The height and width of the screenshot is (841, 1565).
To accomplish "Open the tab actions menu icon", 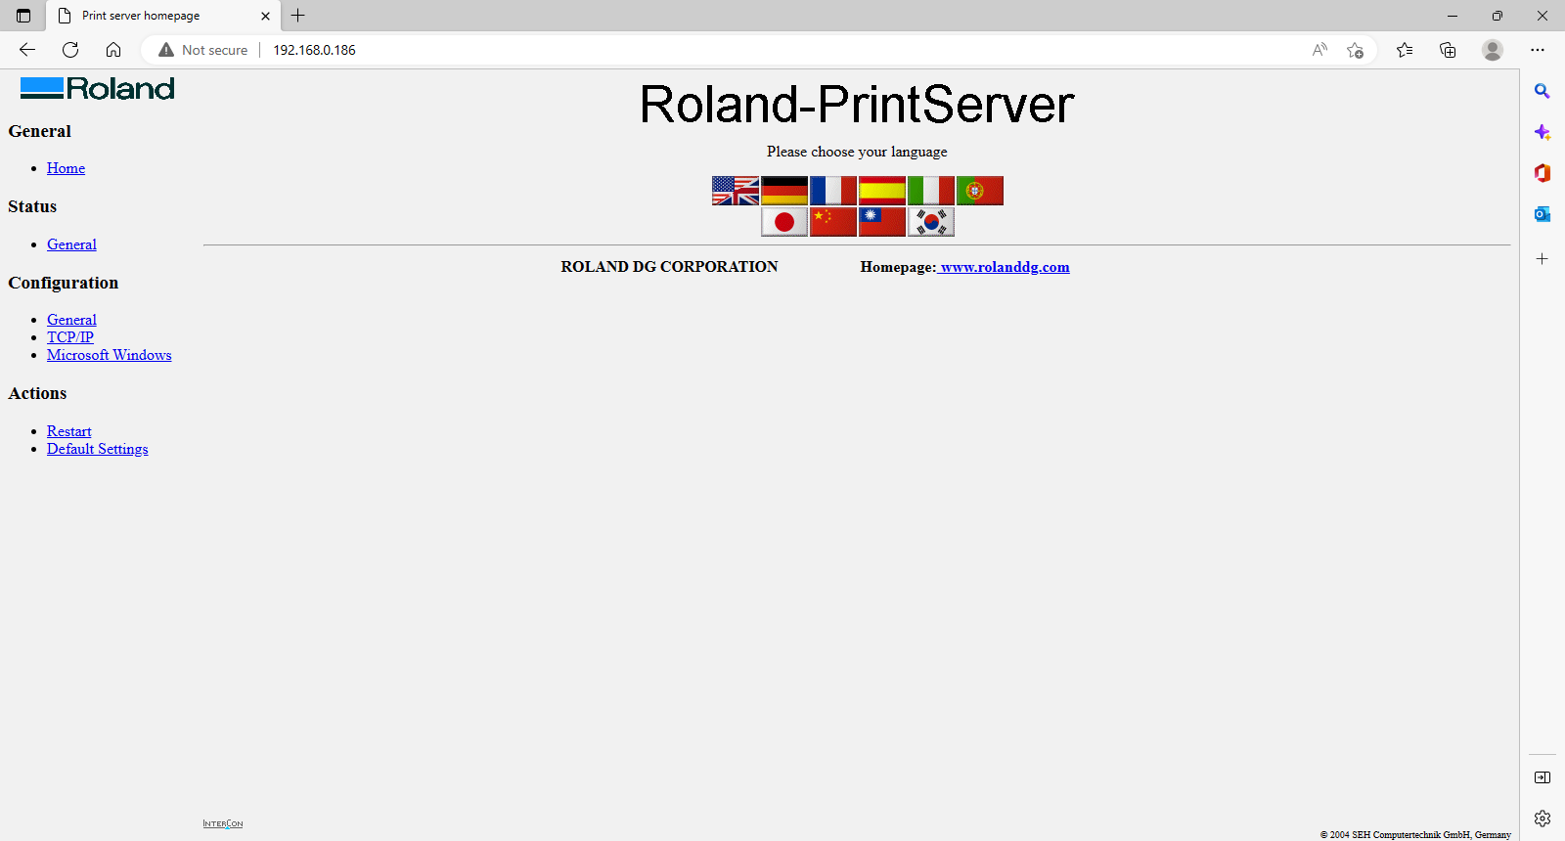I will pyautogui.click(x=23, y=16).
